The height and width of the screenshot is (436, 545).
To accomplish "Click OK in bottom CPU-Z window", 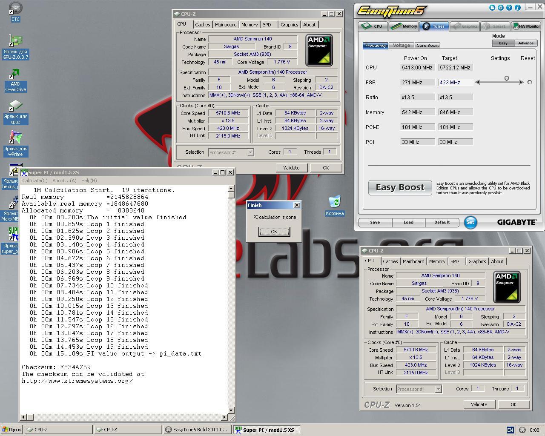I will point(513,404).
